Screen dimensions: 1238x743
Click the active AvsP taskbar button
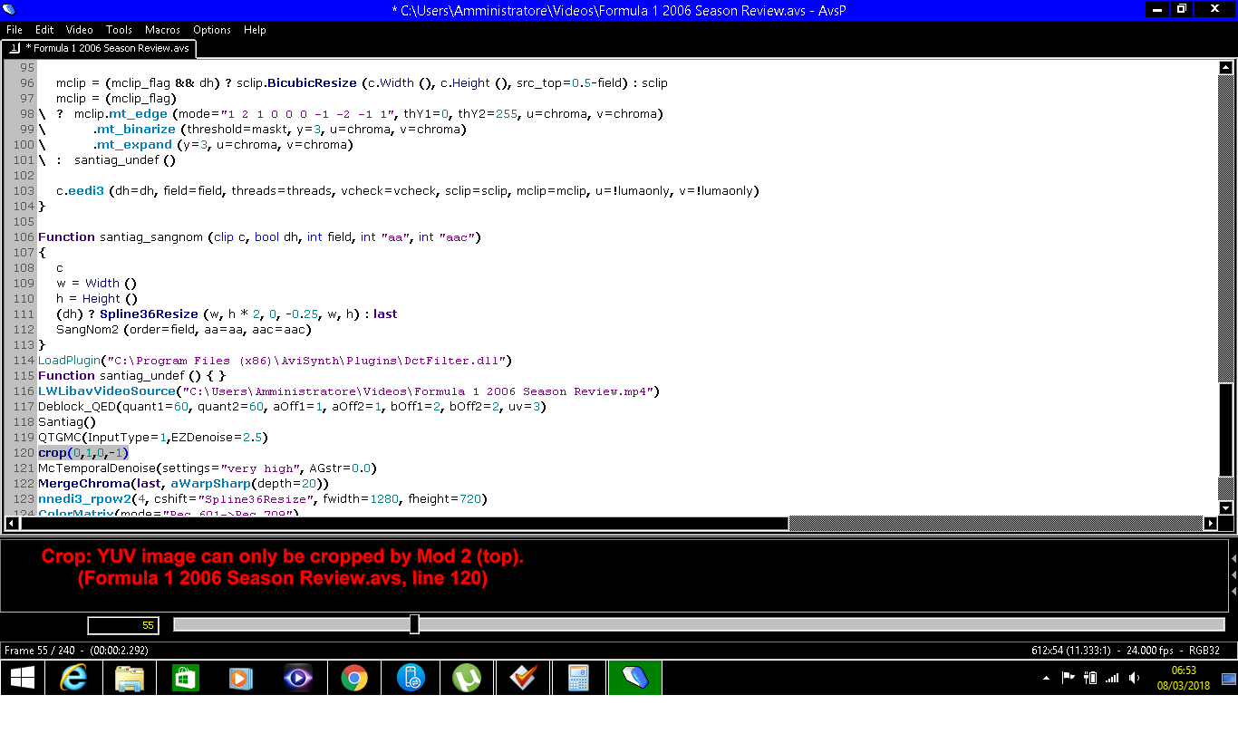tap(634, 678)
